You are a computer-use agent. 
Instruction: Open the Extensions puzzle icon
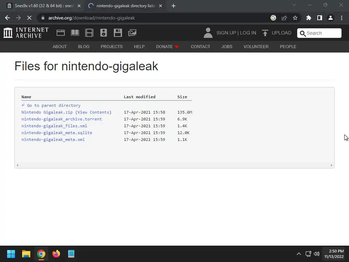309,18
